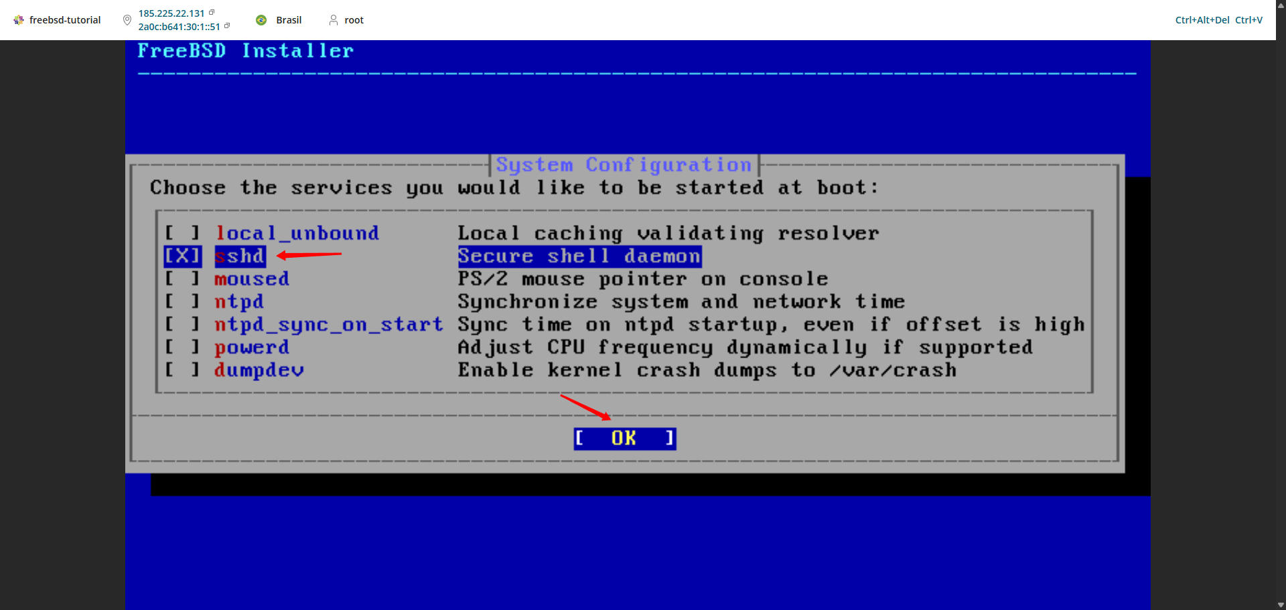Image resolution: width=1286 pixels, height=610 pixels.
Task: Click the FreeBSD Installer heading
Action: tap(246, 51)
